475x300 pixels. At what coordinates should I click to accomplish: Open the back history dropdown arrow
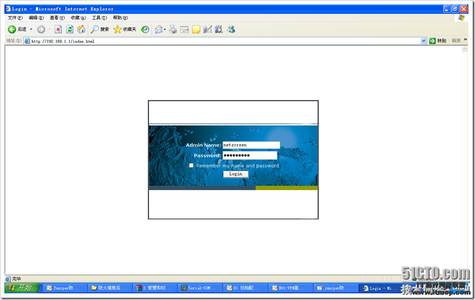coord(31,29)
